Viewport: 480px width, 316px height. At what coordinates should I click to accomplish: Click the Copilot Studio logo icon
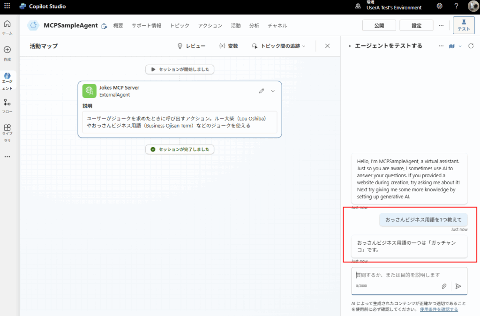[x=22, y=6]
